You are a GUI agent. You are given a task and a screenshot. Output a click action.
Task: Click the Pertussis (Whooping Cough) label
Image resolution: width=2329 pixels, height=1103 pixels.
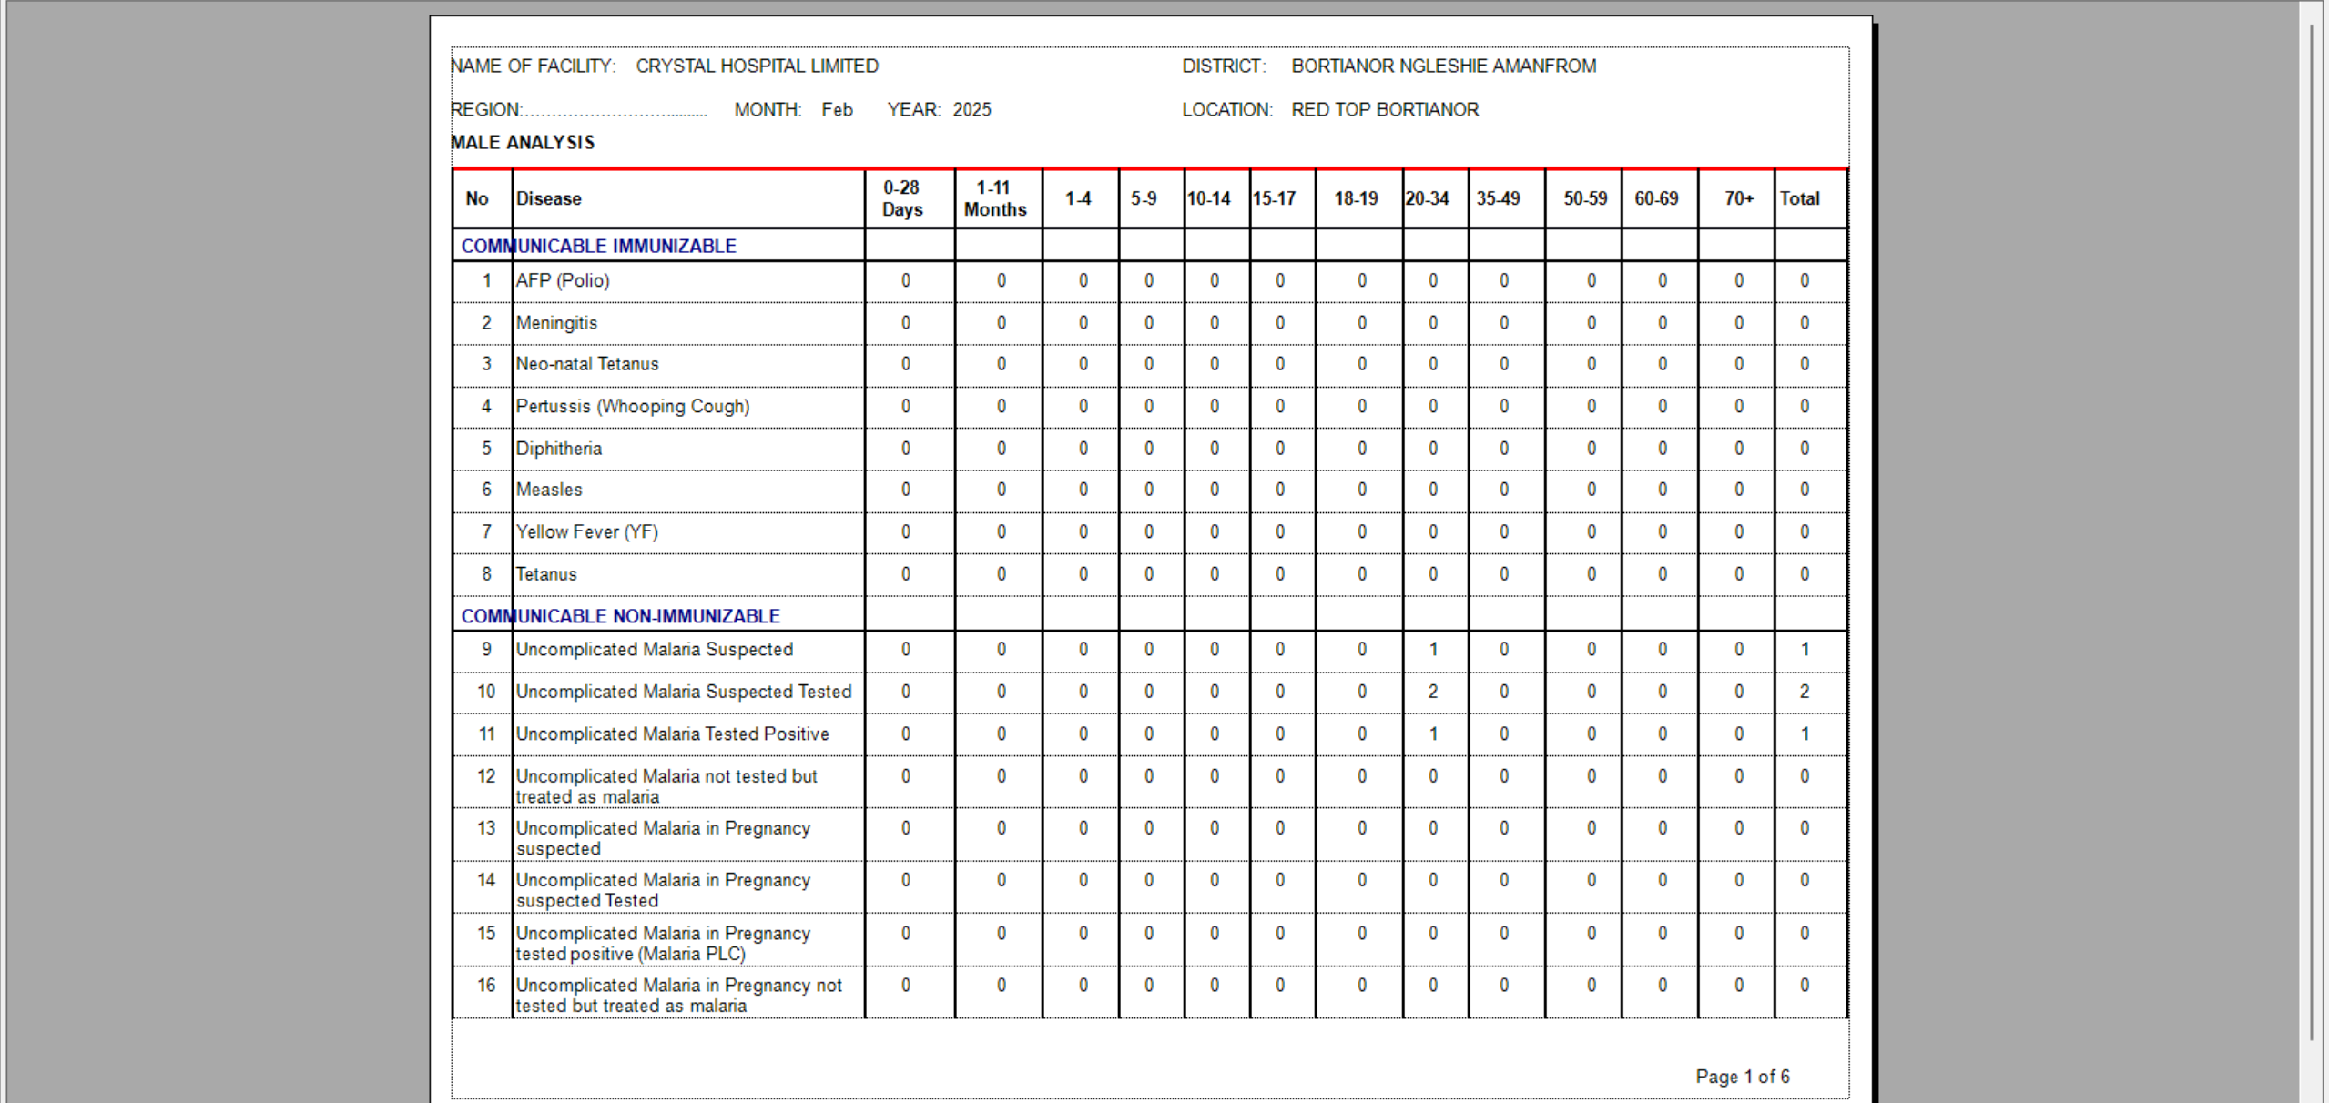pos(633,406)
